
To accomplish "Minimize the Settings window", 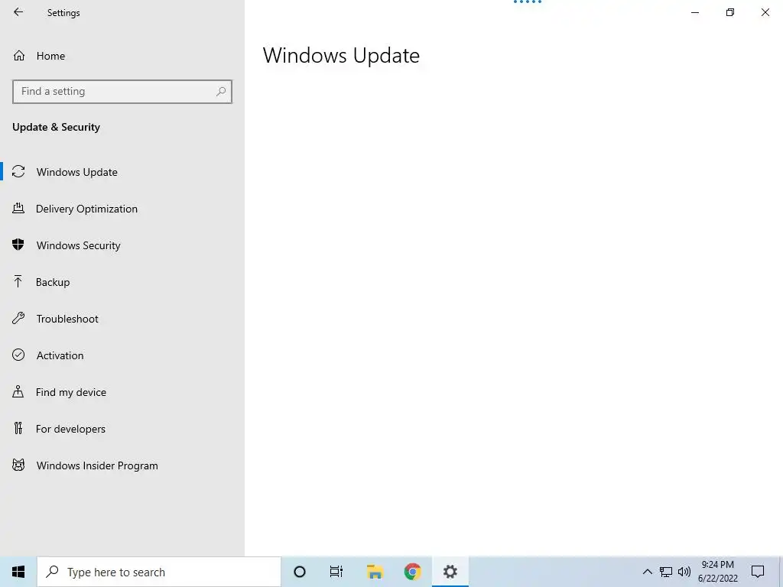I will pyautogui.click(x=694, y=12).
